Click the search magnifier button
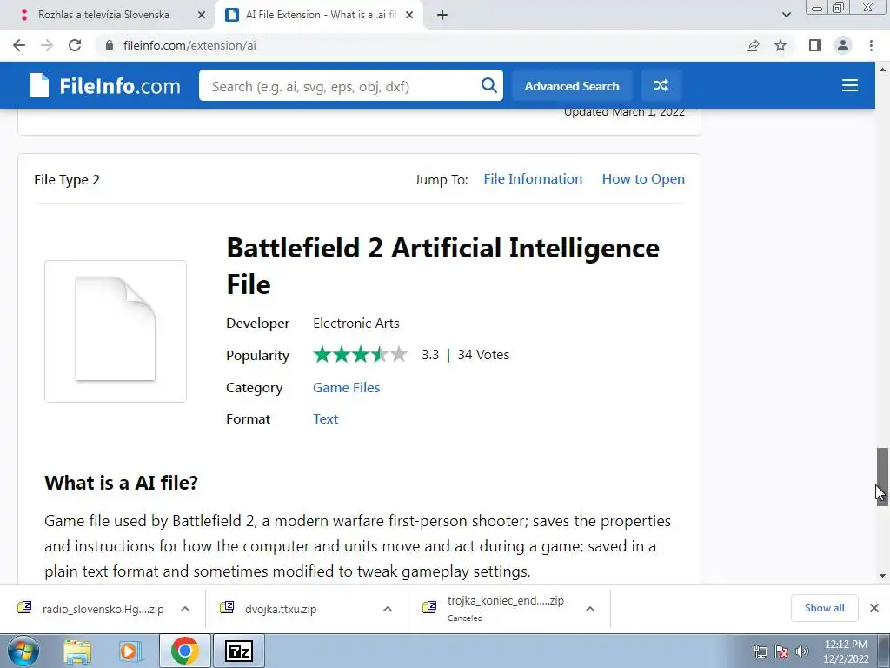 pos(488,86)
